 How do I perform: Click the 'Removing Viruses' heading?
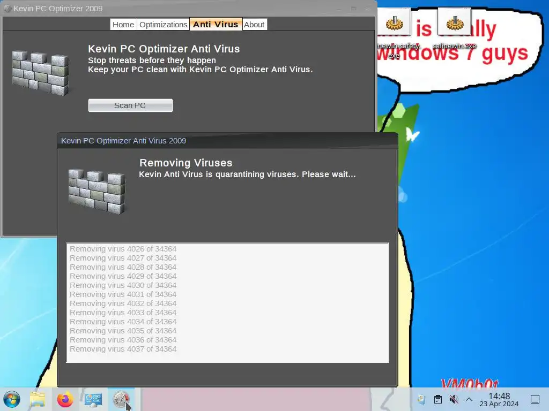[x=186, y=163]
